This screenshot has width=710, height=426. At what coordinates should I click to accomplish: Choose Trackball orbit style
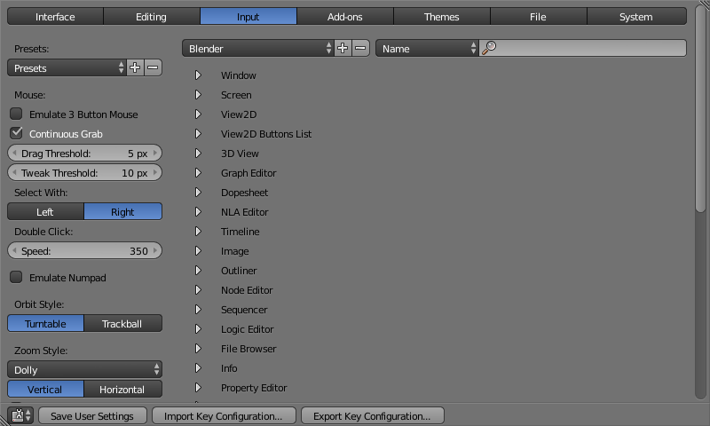click(122, 324)
